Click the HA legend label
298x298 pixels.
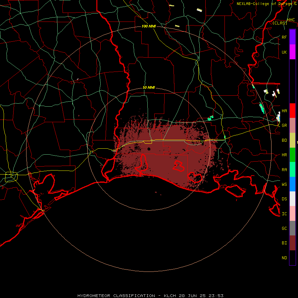[284, 111]
